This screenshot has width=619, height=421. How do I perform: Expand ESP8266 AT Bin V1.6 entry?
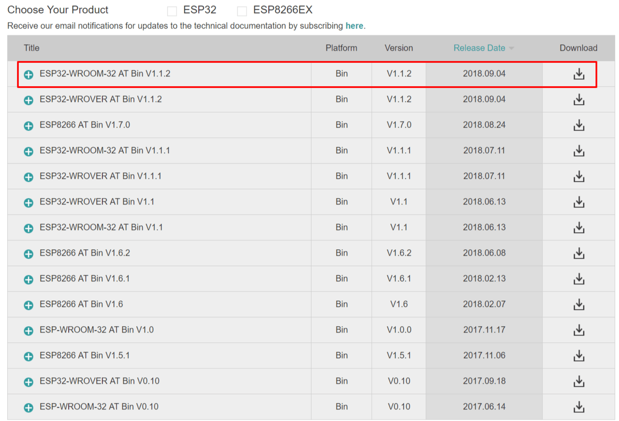click(29, 305)
